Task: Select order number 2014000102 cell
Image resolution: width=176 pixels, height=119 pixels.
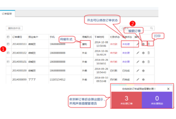Action: click(x=19, y=53)
